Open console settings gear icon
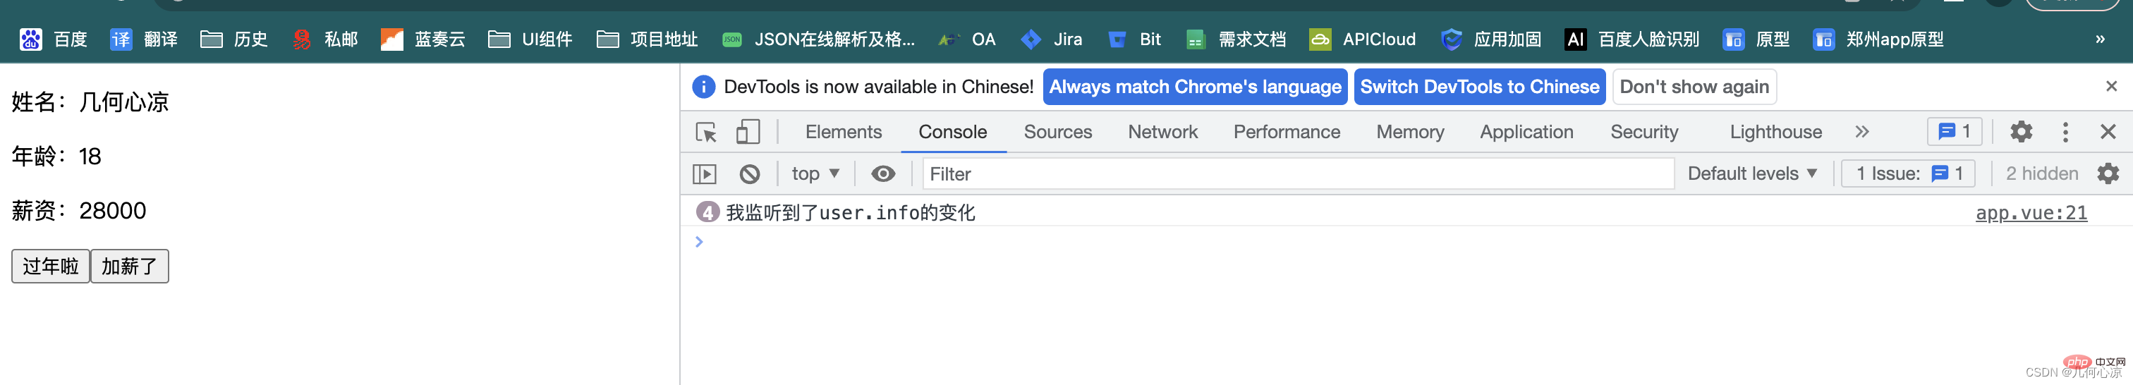Viewport: 2133px width, 385px height. 2108,173
